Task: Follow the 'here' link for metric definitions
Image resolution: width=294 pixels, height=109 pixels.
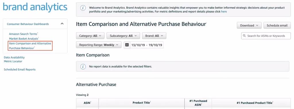Action: [224, 11]
